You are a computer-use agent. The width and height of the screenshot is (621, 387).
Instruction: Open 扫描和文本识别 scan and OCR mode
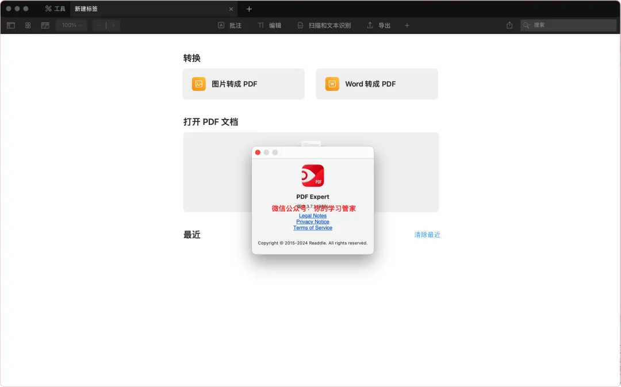(x=324, y=25)
